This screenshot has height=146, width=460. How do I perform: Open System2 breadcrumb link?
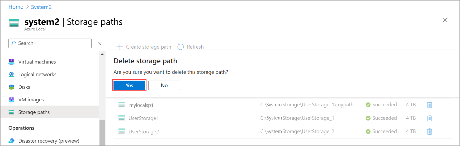pos(41,7)
